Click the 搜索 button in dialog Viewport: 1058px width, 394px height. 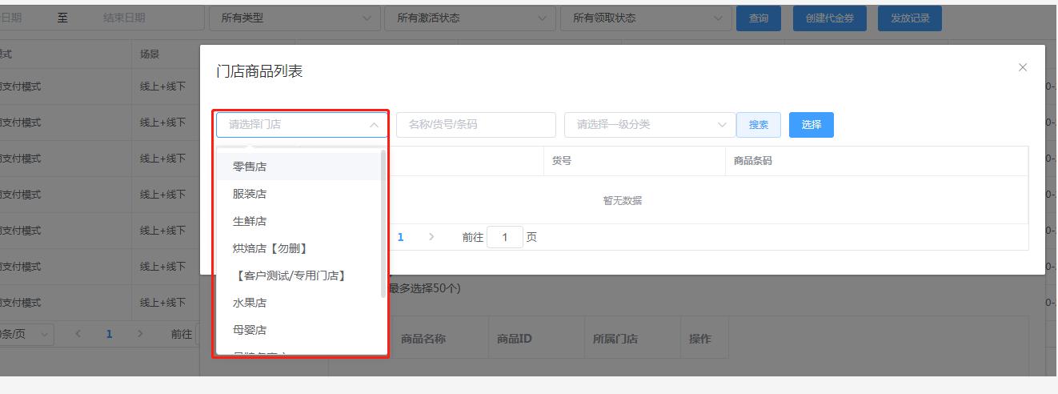pos(759,125)
